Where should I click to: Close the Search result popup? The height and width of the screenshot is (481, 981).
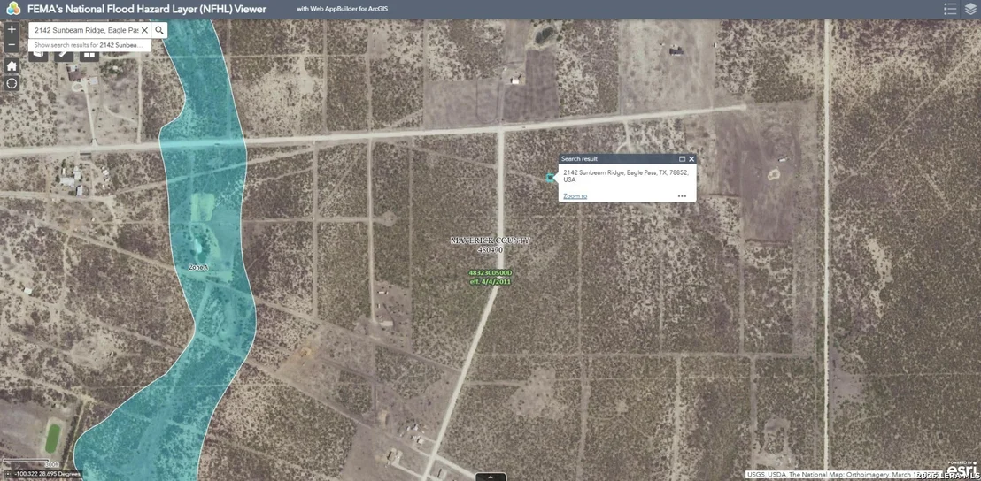pyautogui.click(x=691, y=158)
